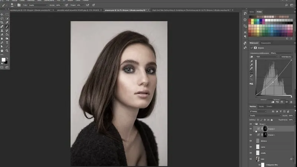The width and height of the screenshot is (297, 167).
Task: Select the Lasso tool
Action: pos(2,18)
